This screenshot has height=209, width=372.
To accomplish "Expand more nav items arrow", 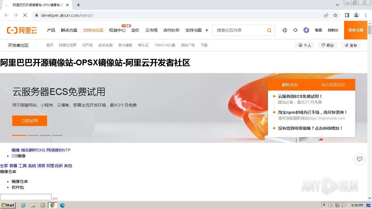I will click(x=207, y=30).
